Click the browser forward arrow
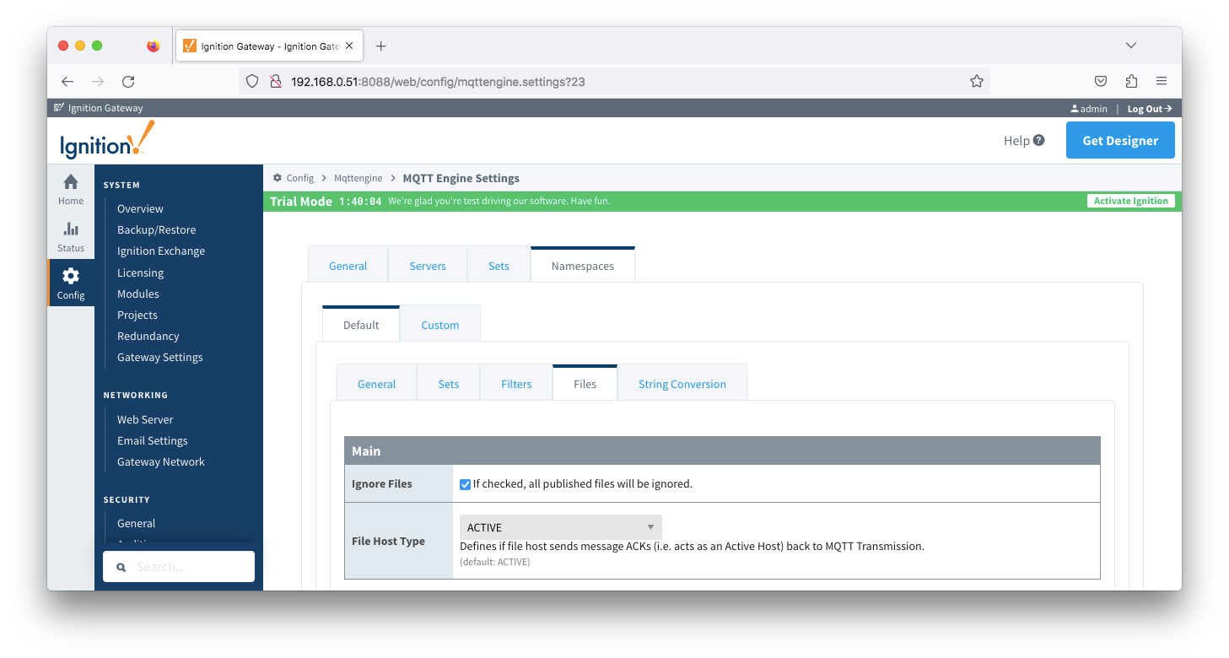Screen dimensions: 1229x658 click(98, 82)
